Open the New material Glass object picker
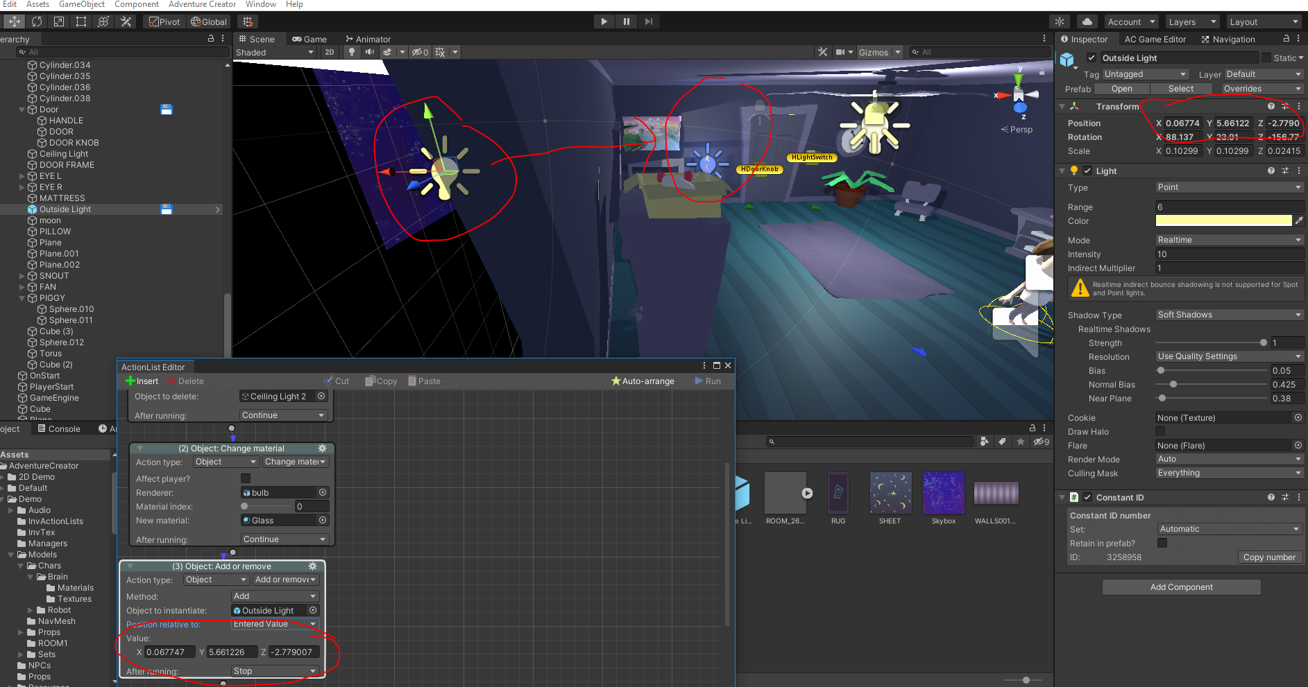This screenshot has height=687, width=1308. (323, 521)
